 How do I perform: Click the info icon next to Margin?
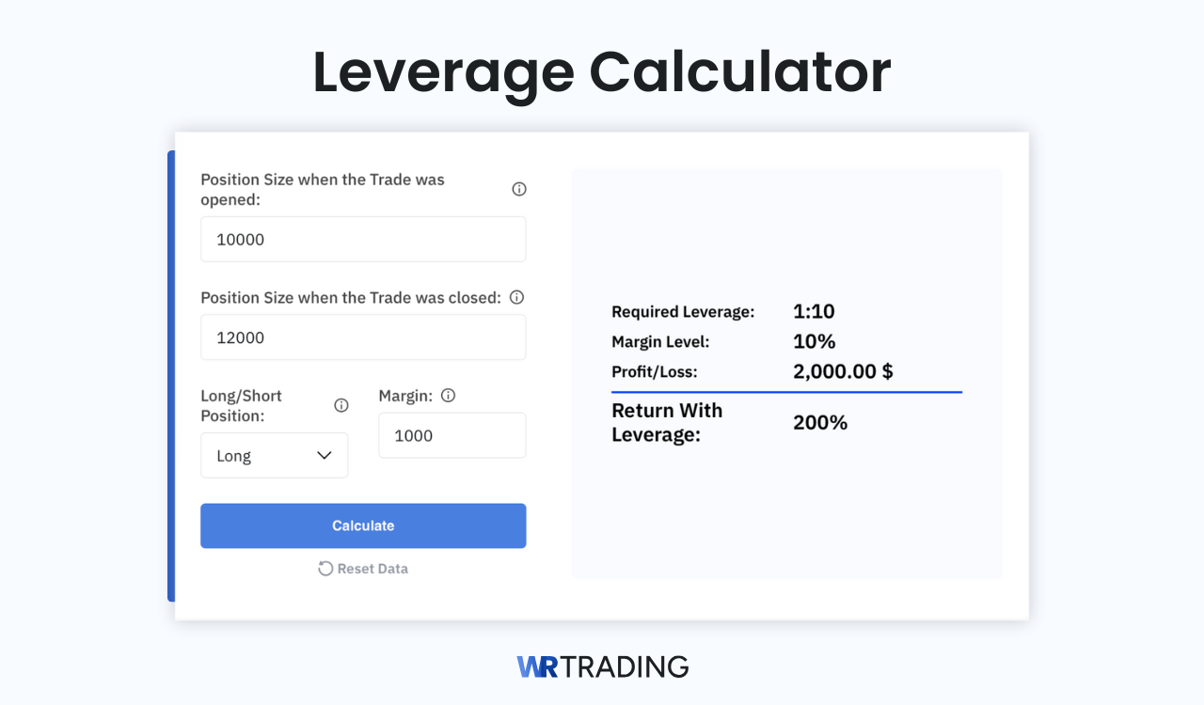pyautogui.click(x=449, y=395)
